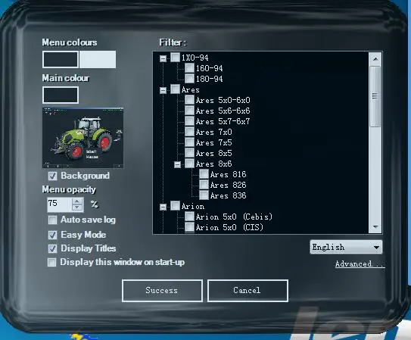Check the Ares 5x0-6x0 box
411x340 pixels.
tap(189, 100)
